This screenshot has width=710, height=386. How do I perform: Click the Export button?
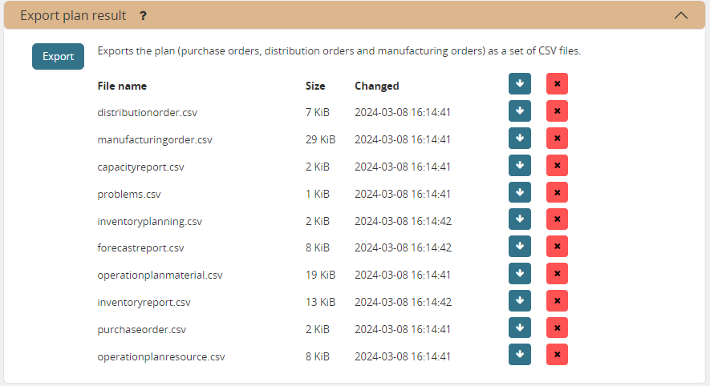pyautogui.click(x=58, y=56)
